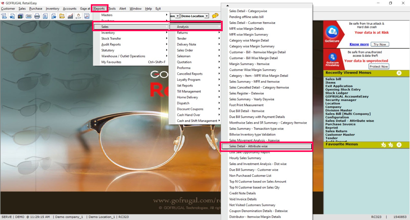Viewport: 410px width, 220px height.
Task: Click Exit in the menu bar
Action: click(x=158, y=8)
